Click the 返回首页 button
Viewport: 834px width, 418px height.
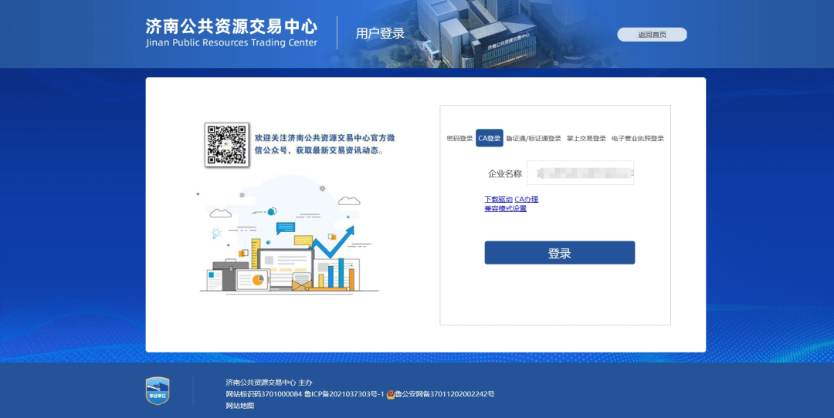coord(652,35)
